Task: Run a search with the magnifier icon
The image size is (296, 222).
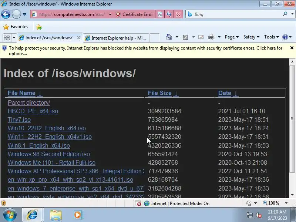Action: tap(285, 14)
